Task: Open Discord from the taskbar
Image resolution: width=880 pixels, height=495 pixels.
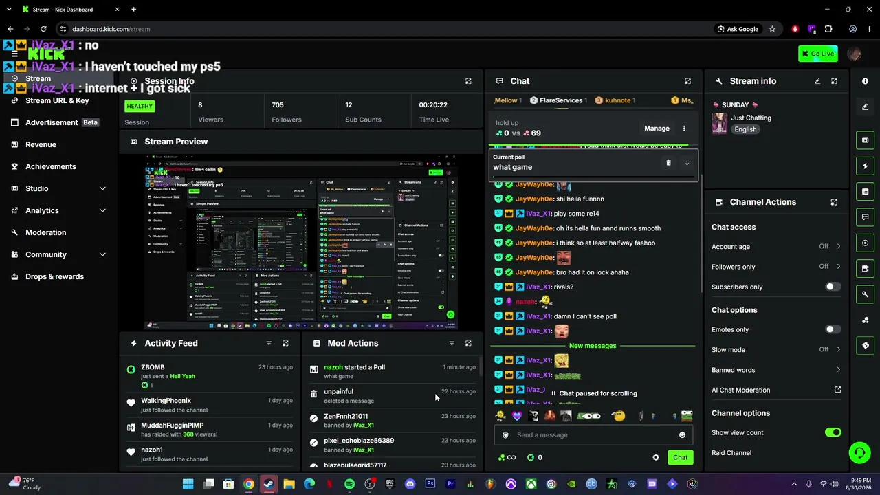Action: [410, 484]
